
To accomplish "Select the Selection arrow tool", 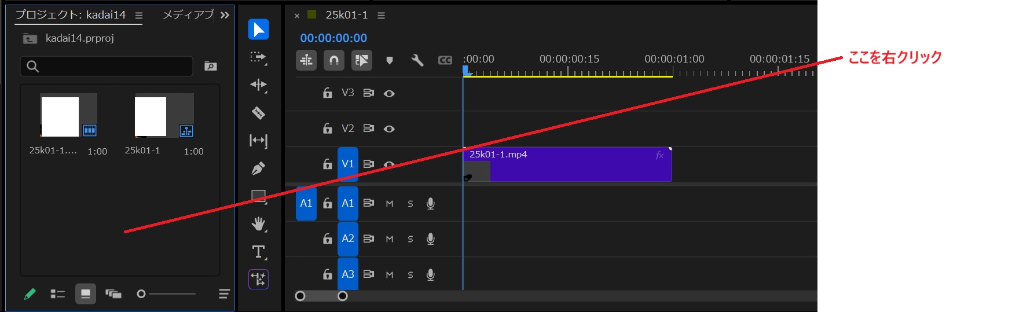I will (x=258, y=30).
